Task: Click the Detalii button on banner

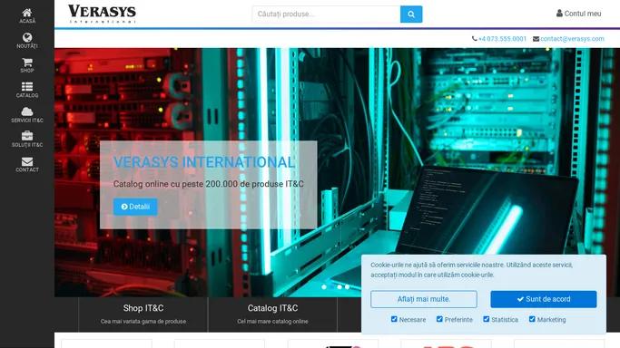Action: click(135, 207)
